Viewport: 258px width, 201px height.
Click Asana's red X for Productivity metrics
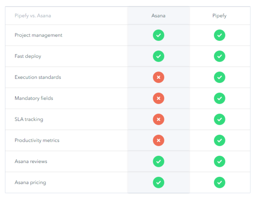pyautogui.click(x=158, y=140)
